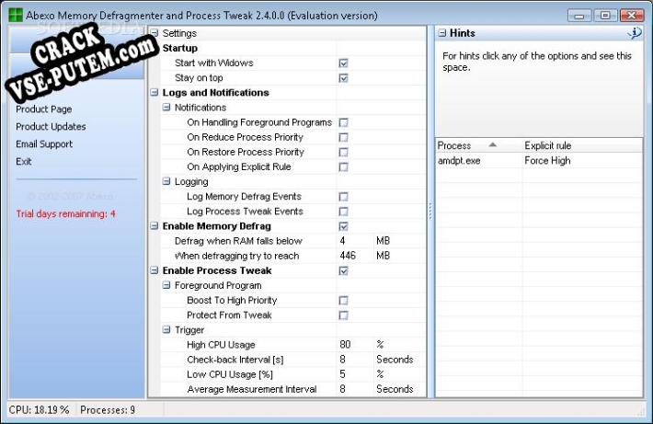Edit the Check-back Interval value
The image size is (653, 424).
tap(355, 360)
